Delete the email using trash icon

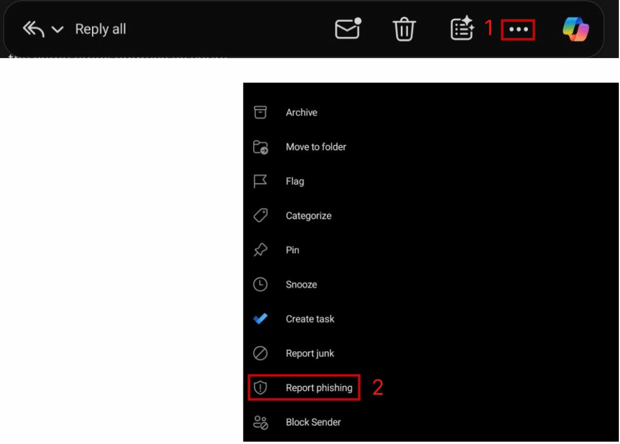(x=404, y=29)
